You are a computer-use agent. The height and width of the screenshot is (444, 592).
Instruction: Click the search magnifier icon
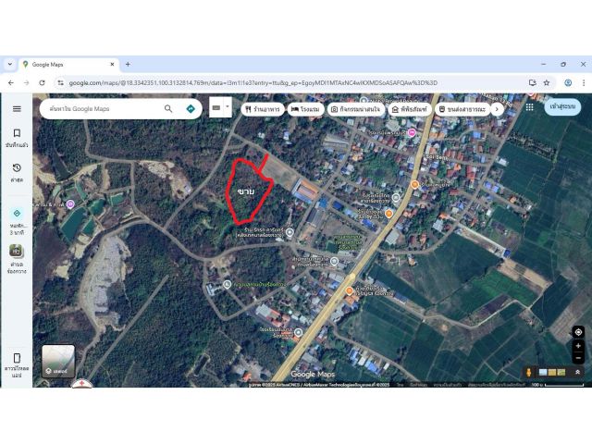168,108
